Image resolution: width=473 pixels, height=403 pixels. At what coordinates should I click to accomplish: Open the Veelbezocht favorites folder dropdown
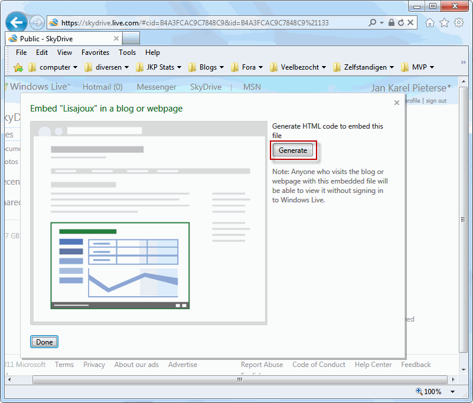tap(298, 67)
